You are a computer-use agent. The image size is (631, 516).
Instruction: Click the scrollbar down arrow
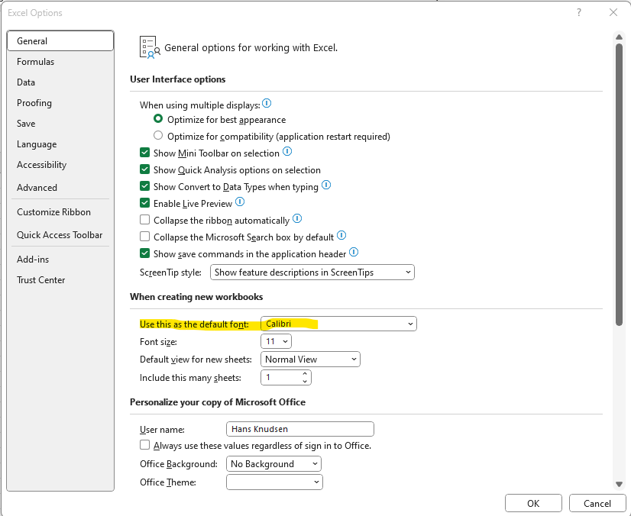click(x=619, y=484)
